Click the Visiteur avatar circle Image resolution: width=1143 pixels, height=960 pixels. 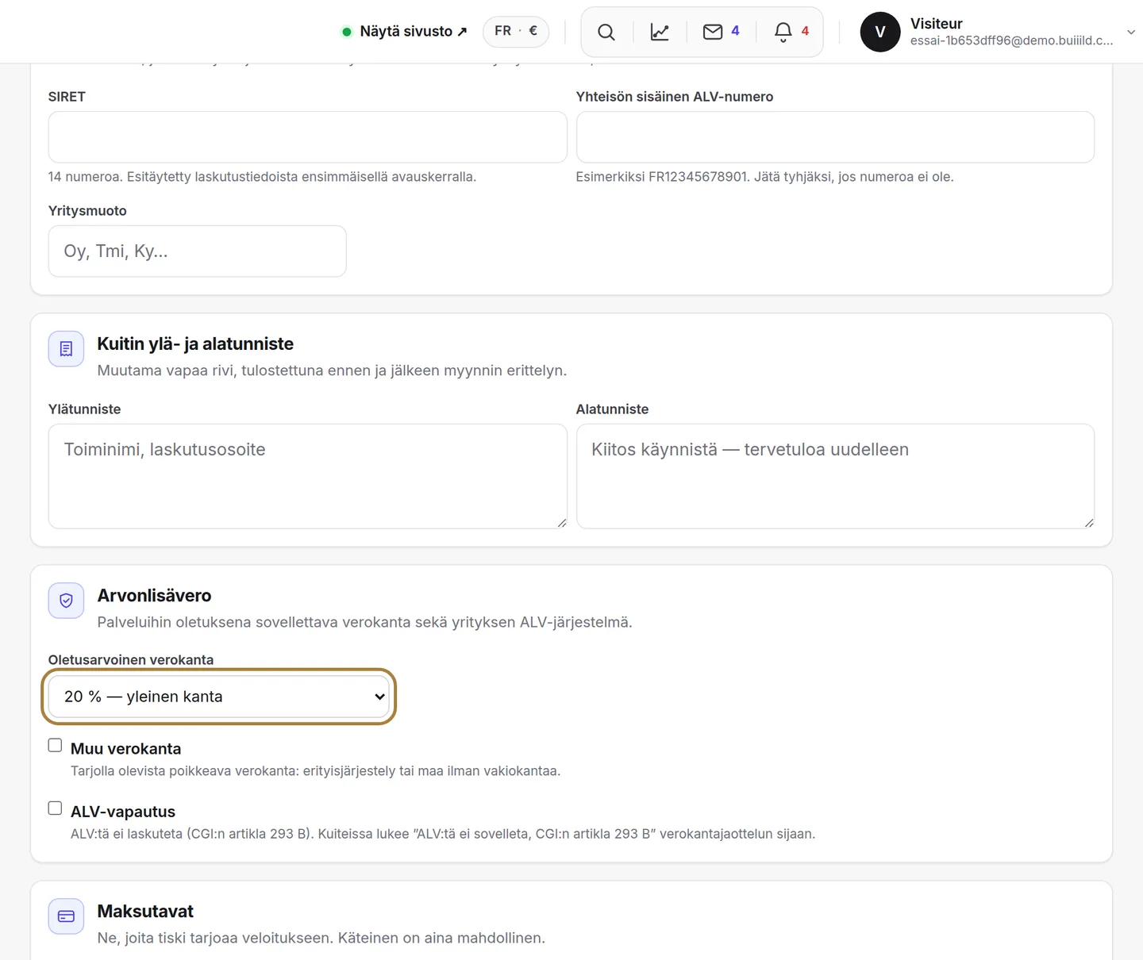point(880,32)
